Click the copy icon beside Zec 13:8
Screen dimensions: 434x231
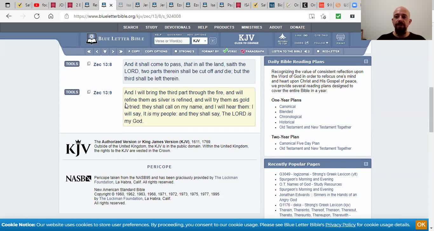coord(89,64)
